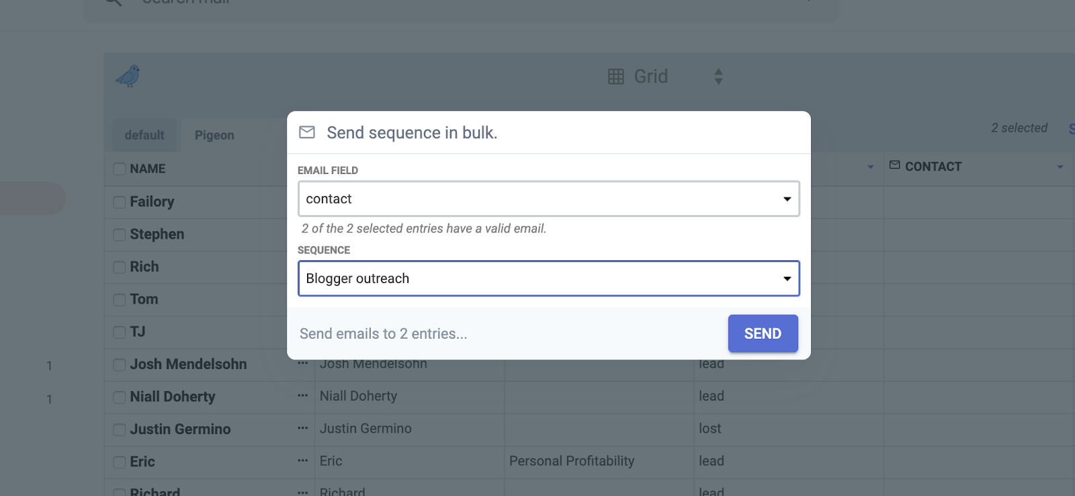Switch to the Pigeon tab
Image resolution: width=1075 pixels, height=496 pixels.
coord(214,135)
